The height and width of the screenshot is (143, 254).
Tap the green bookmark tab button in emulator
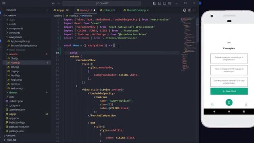point(229,102)
